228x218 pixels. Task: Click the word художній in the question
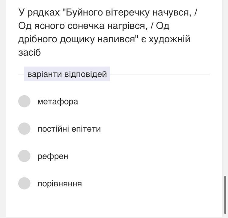pos(170,39)
